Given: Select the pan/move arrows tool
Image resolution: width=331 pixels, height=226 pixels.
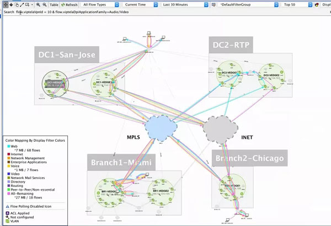Looking at the screenshot, I should [x=6, y=4].
